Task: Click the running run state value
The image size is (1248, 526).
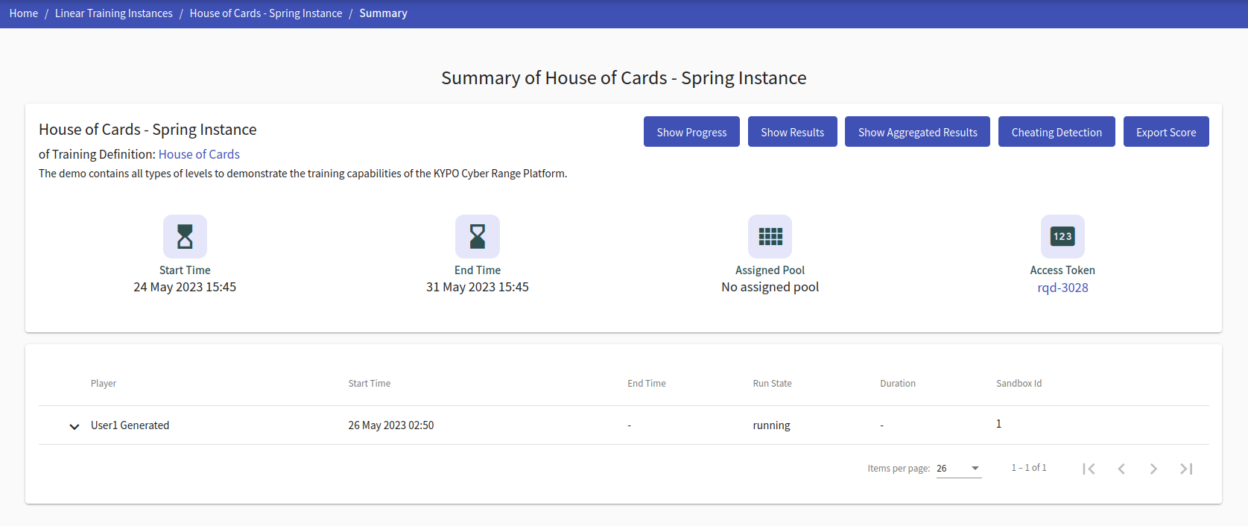Action: point(772,425)
